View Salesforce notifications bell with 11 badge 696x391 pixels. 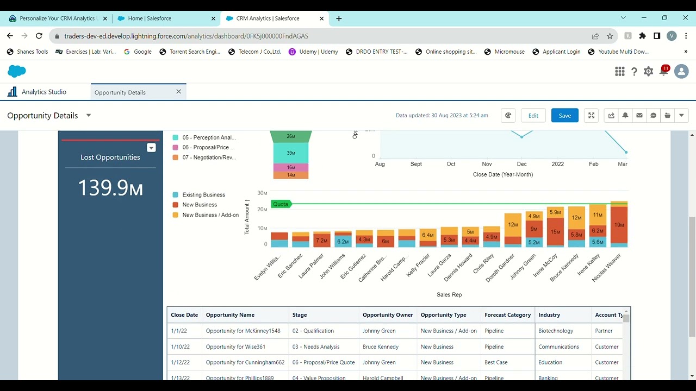click(x=664, y=71)
